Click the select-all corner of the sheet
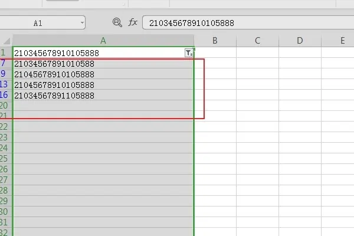 pyautogui.click(x=6, y=41)
